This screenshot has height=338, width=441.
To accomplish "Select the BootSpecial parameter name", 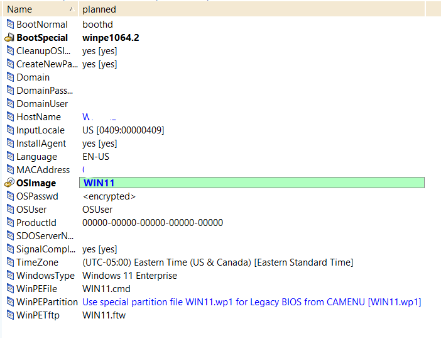I will coord(42,38).
